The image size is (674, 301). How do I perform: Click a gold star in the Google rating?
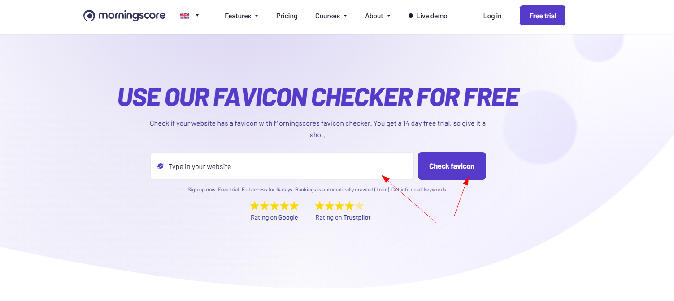274,206
